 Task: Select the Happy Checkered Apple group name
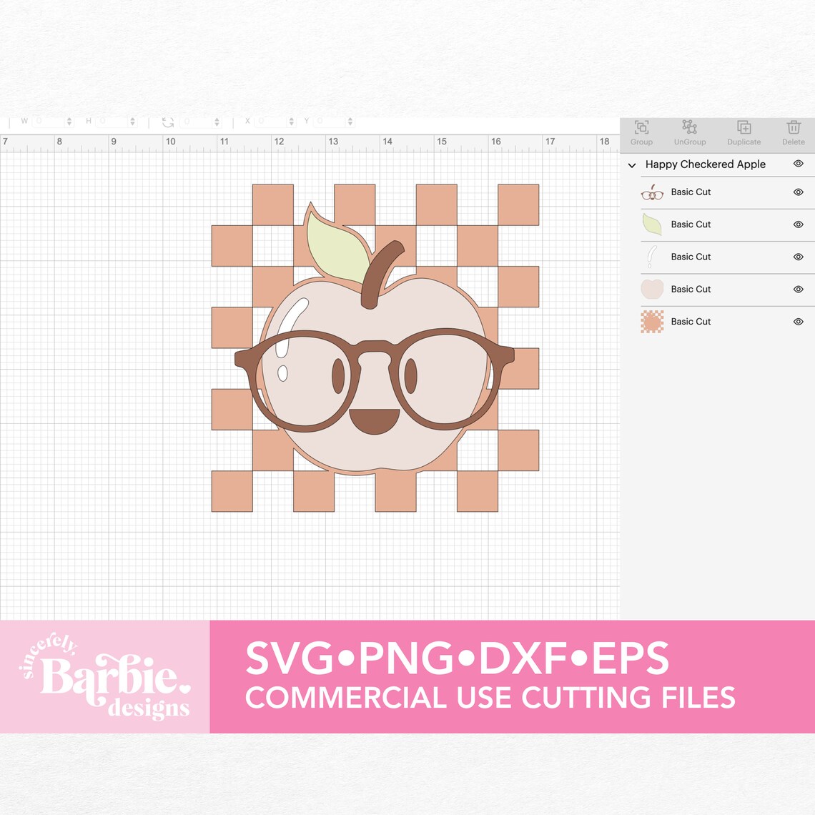(705, 164)
